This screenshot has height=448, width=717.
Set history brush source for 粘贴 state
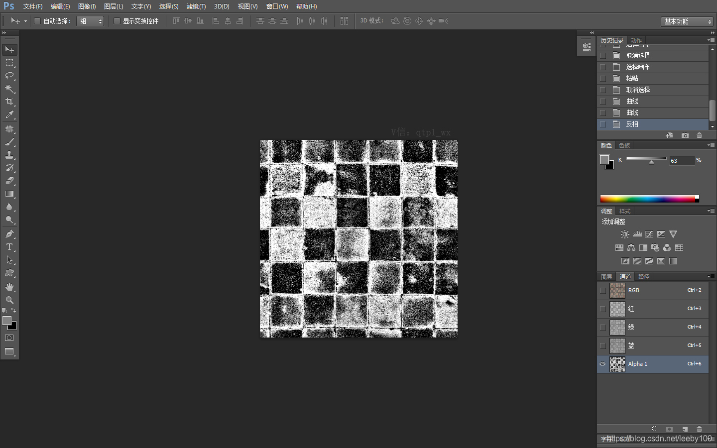click(603, 79)
